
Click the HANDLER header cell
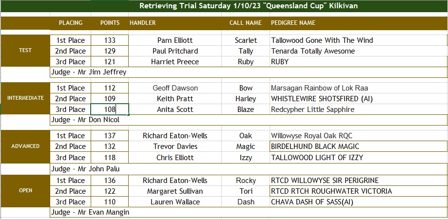pyautogui.click(x=175, y=23)
